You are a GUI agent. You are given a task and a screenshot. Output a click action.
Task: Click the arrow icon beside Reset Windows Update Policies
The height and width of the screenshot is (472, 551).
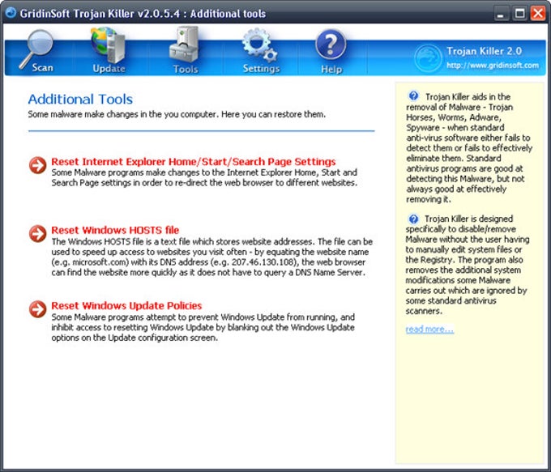[37, 309]
